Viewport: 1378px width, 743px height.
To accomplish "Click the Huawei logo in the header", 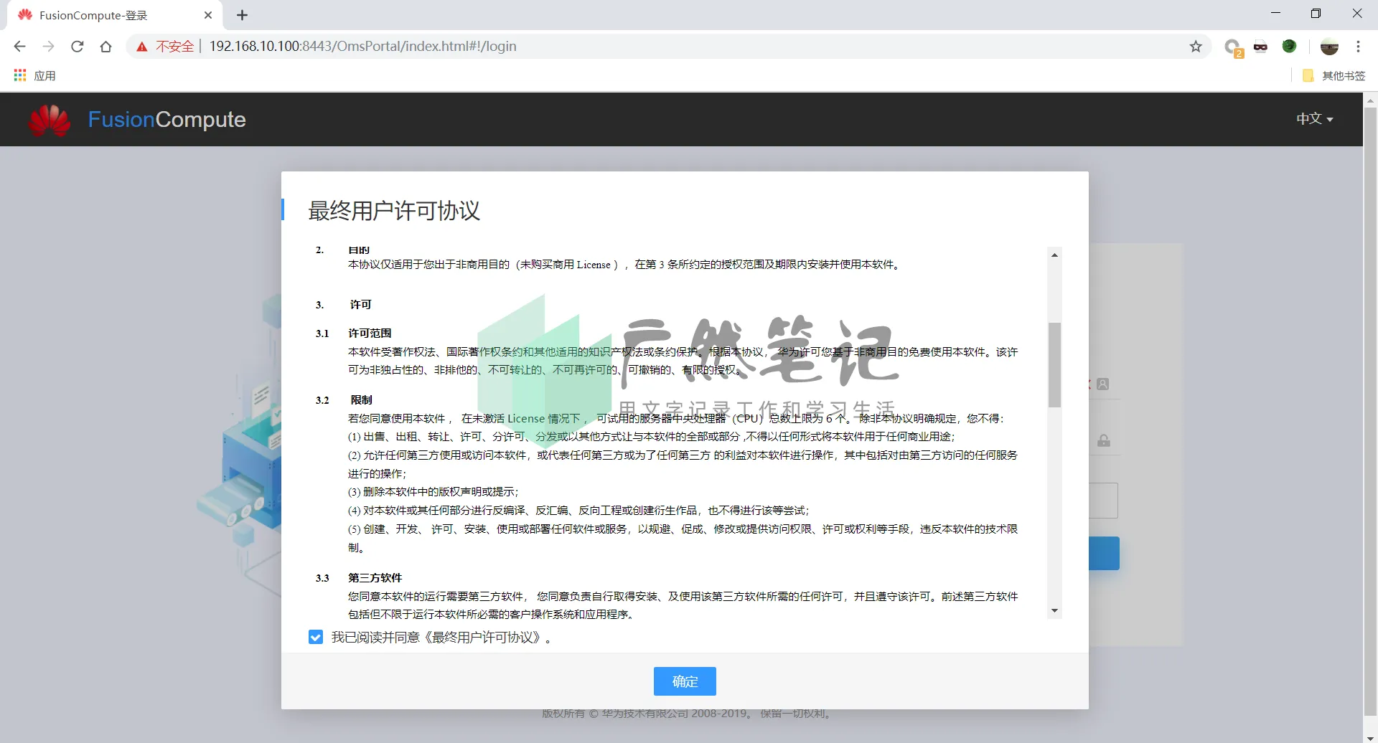I will click(x=50, y=120).
